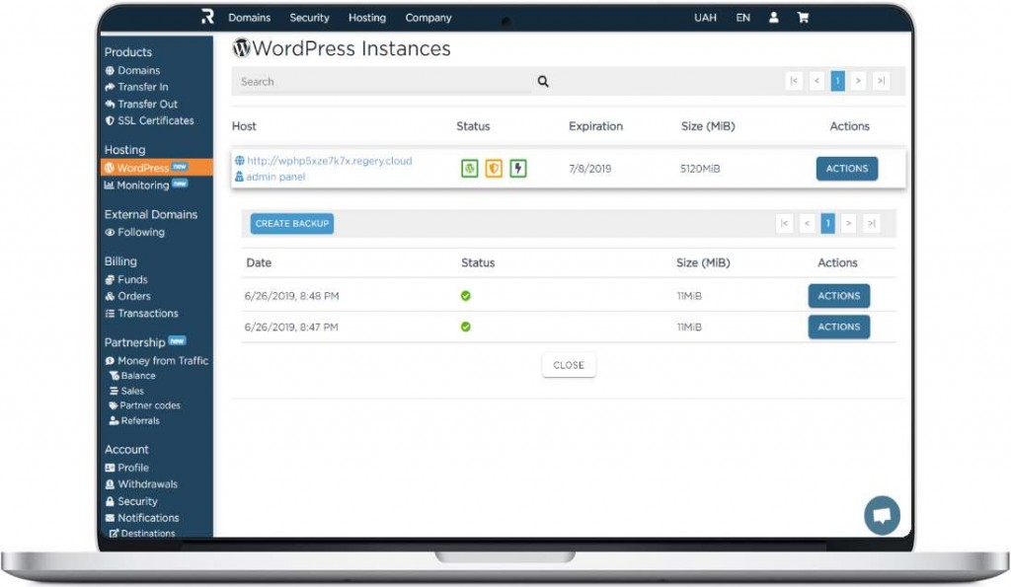Click the orange shield status icon
This screenshot has width=1011, height=587.
click(494, 168)
